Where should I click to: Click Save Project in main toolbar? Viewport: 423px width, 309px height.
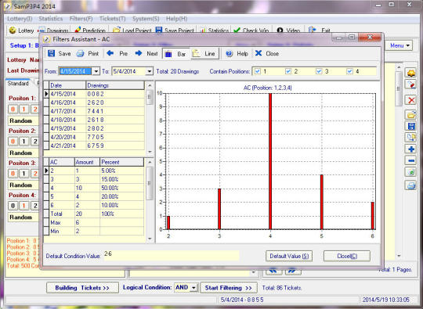click(175, 31)
